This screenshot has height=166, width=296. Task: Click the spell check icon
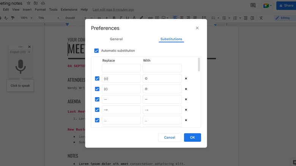point(6,18)
